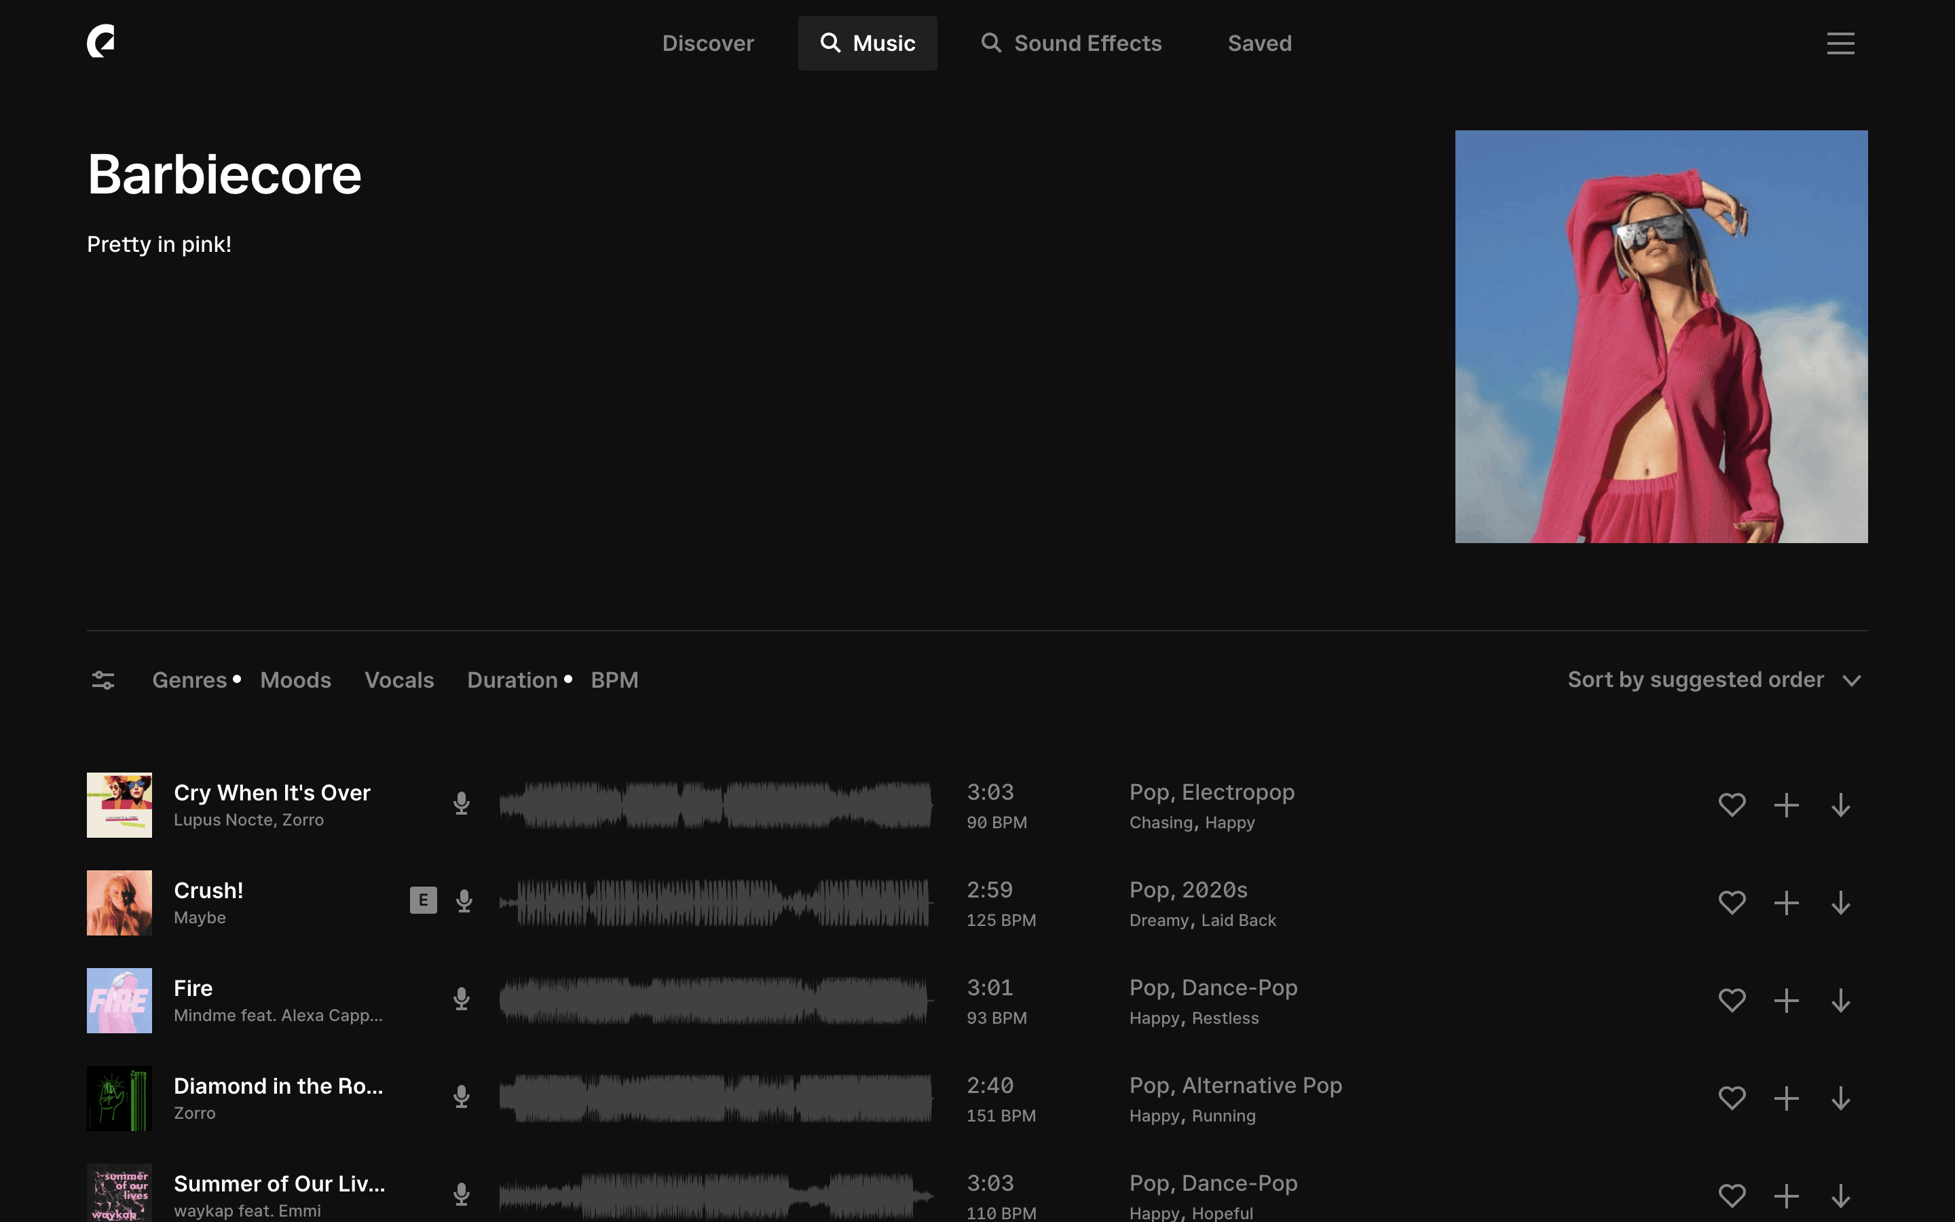
Task: Add Crush! to a playlist with plus icon
Action: tap(1786, 903)
